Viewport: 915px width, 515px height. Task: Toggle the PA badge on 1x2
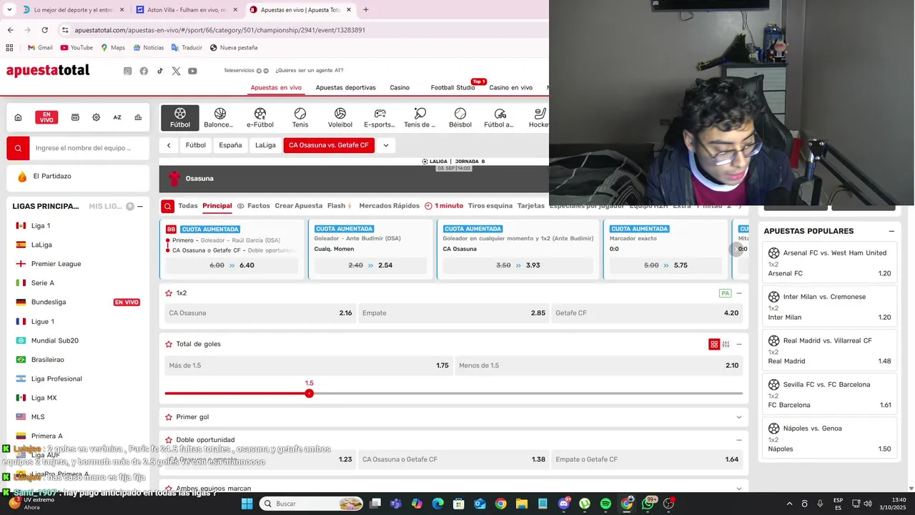point(725,293)
